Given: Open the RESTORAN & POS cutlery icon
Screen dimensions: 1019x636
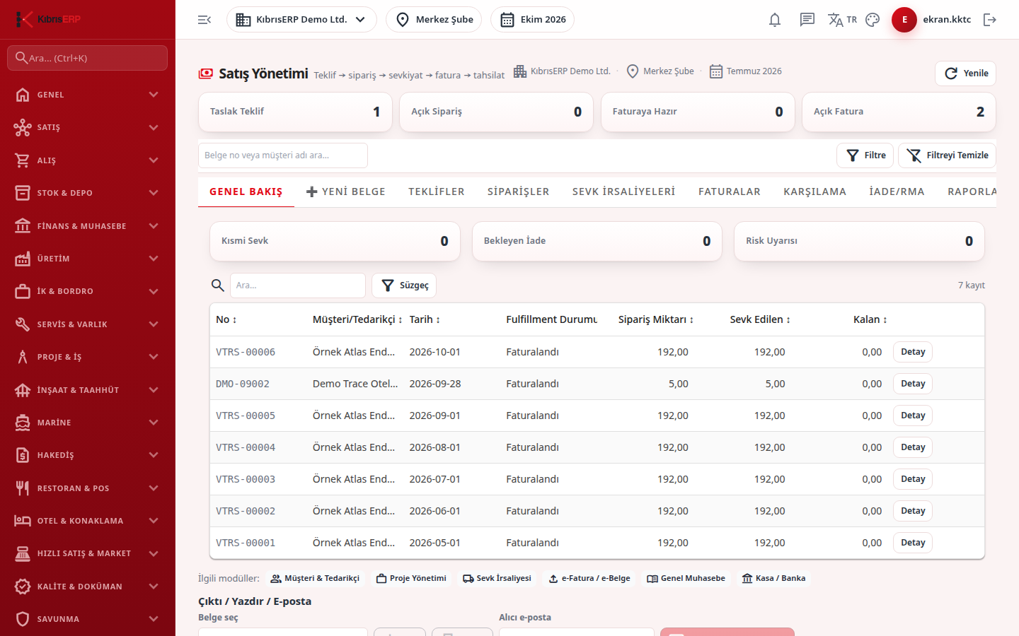Looking at the screenshot, I should (23, 488).
